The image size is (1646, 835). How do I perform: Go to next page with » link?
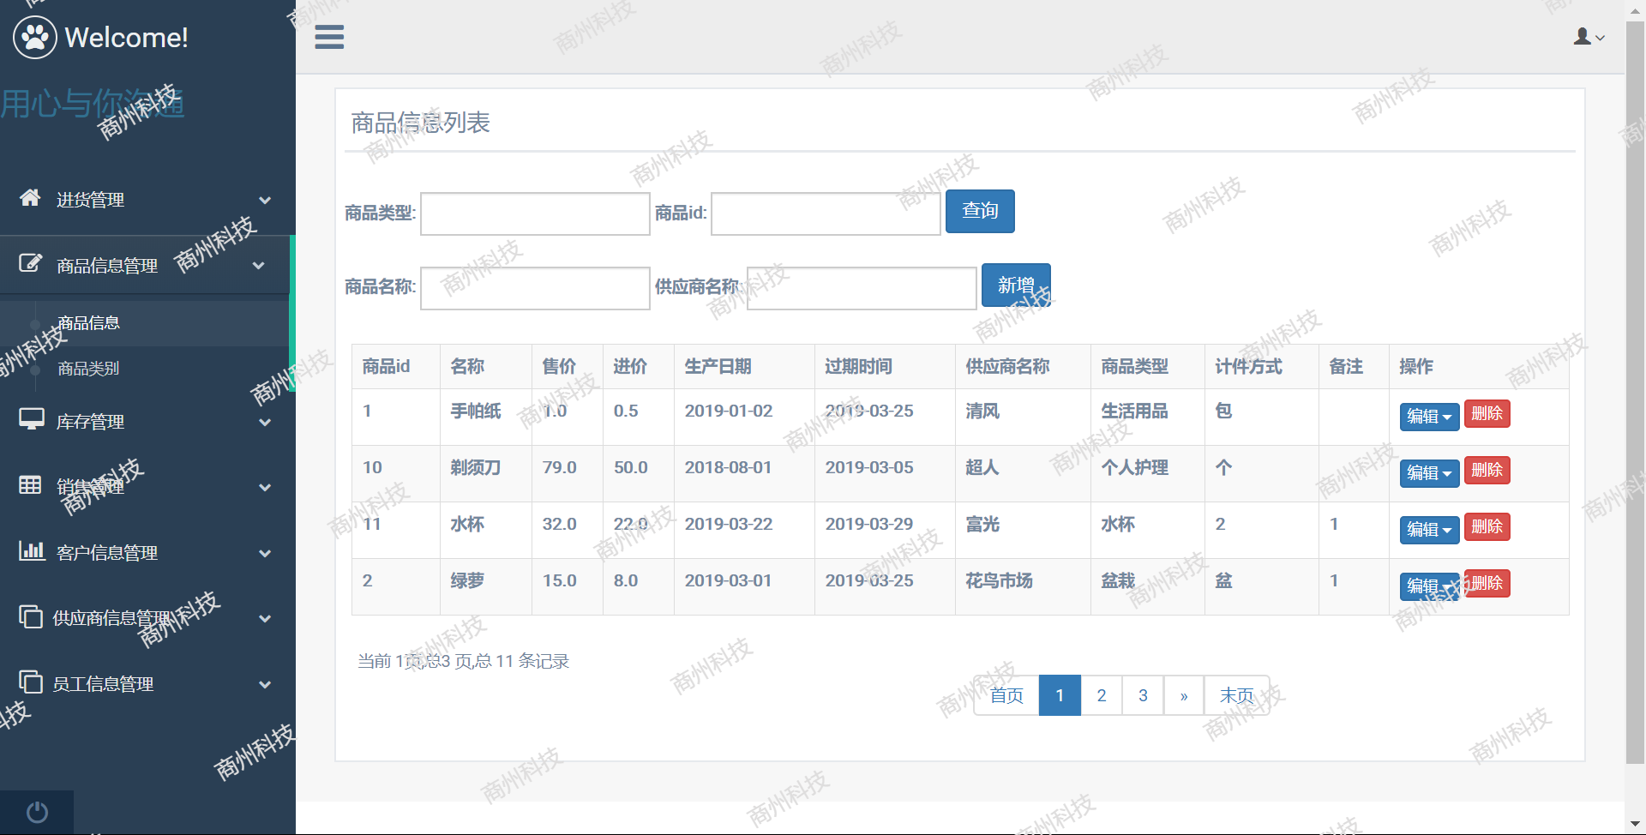1184,695
